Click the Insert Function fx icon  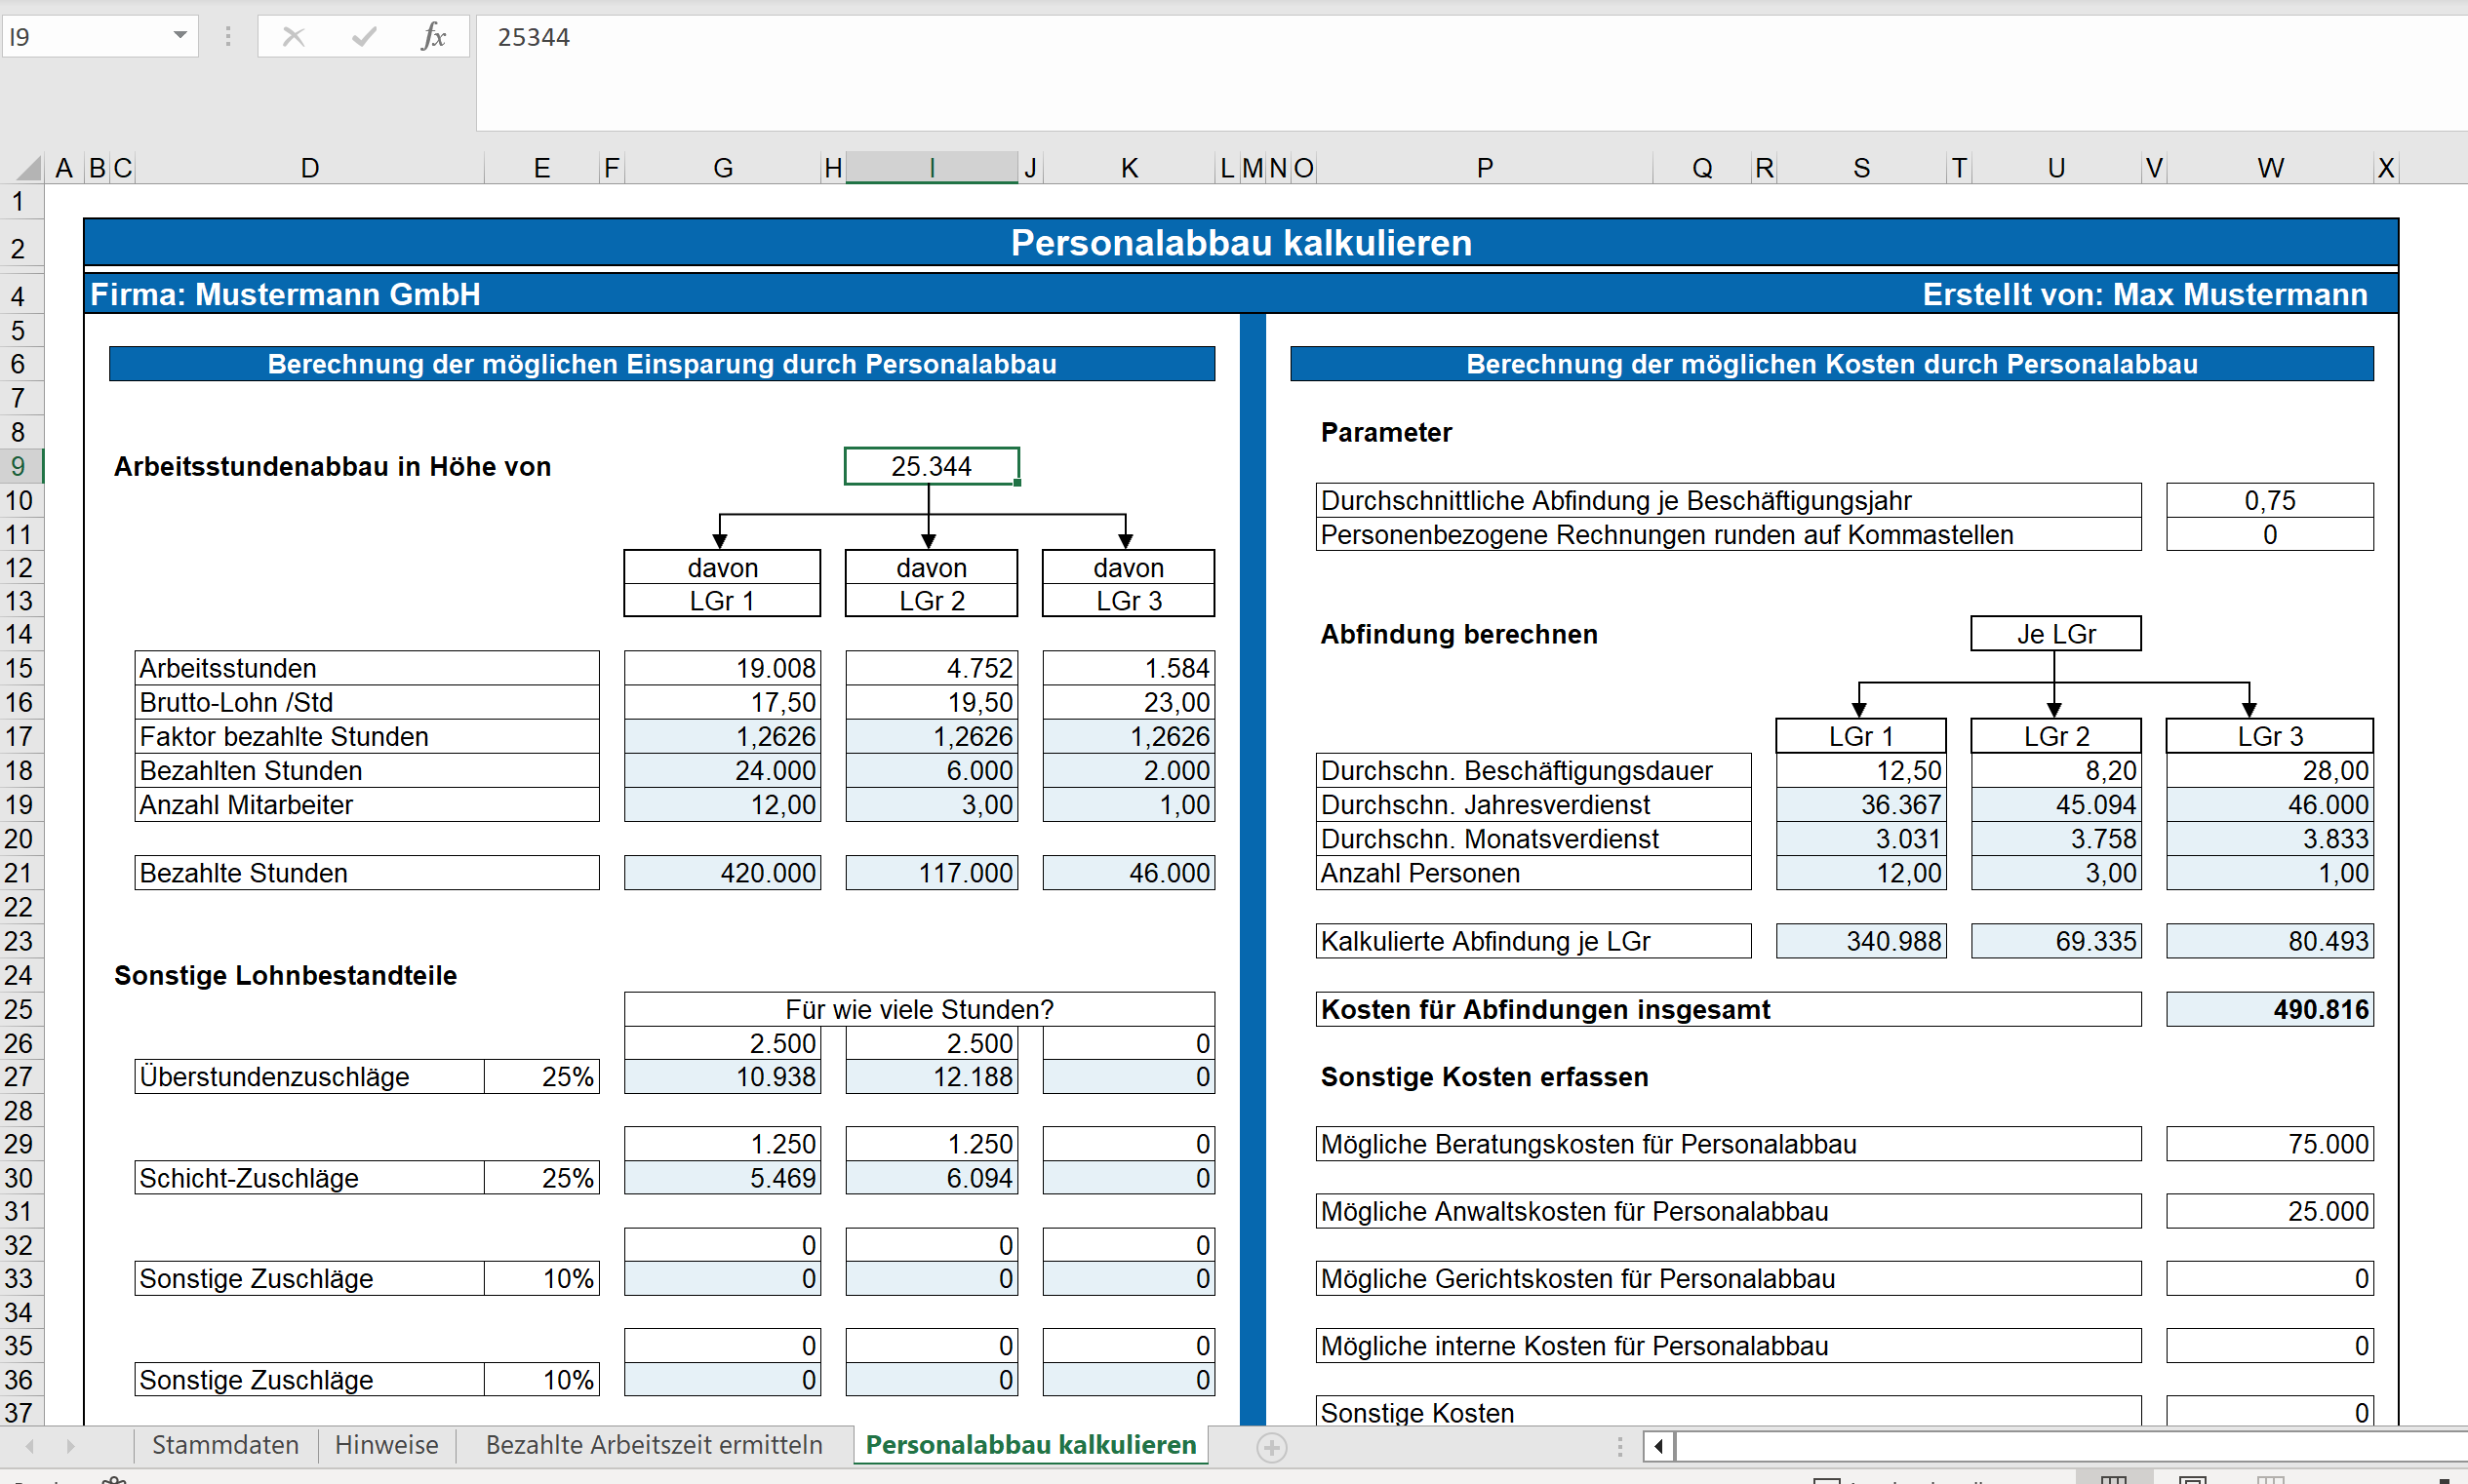click(x=432, y=37)
